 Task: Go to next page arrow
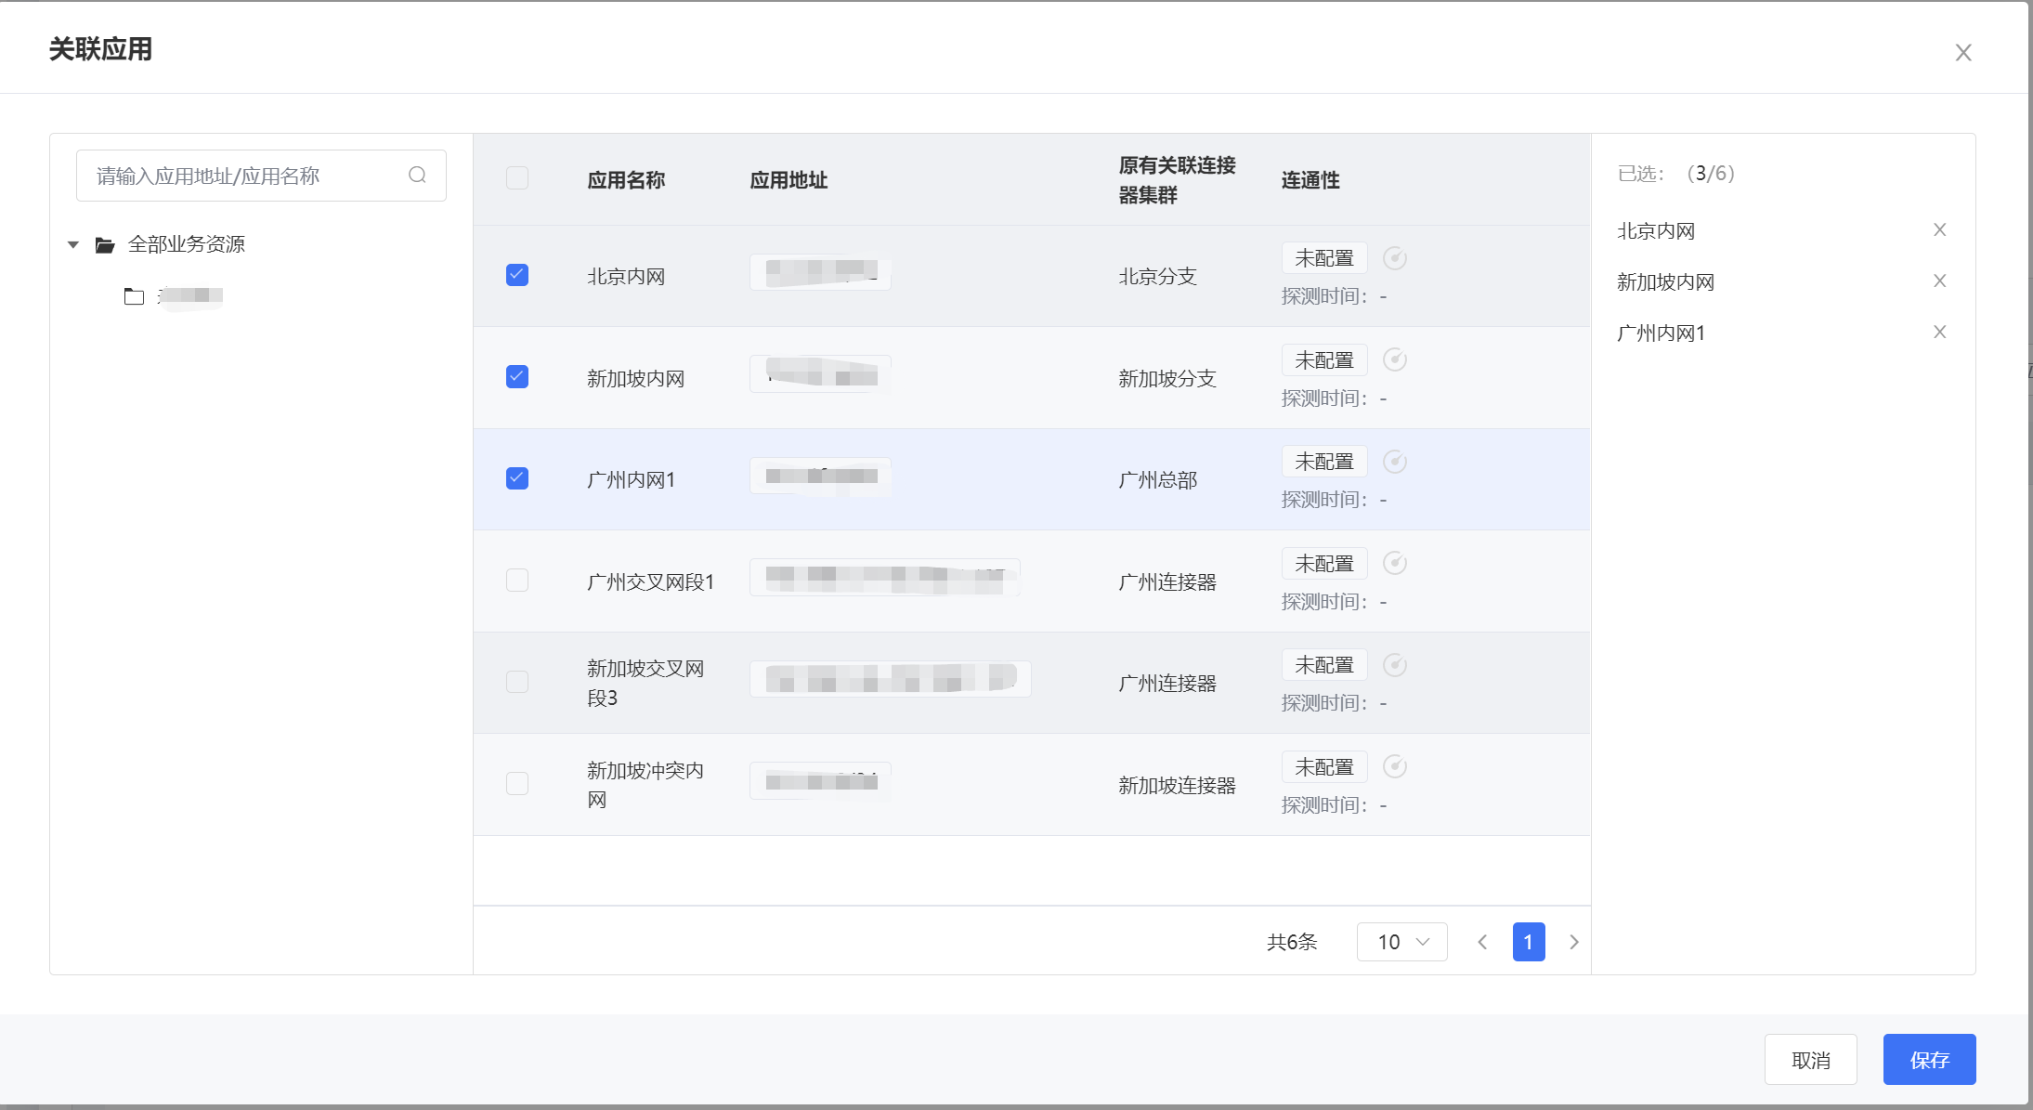(1574, 942)
